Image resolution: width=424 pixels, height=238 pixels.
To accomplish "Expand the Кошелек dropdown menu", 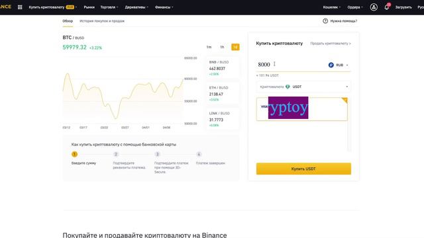I will 332,7.
